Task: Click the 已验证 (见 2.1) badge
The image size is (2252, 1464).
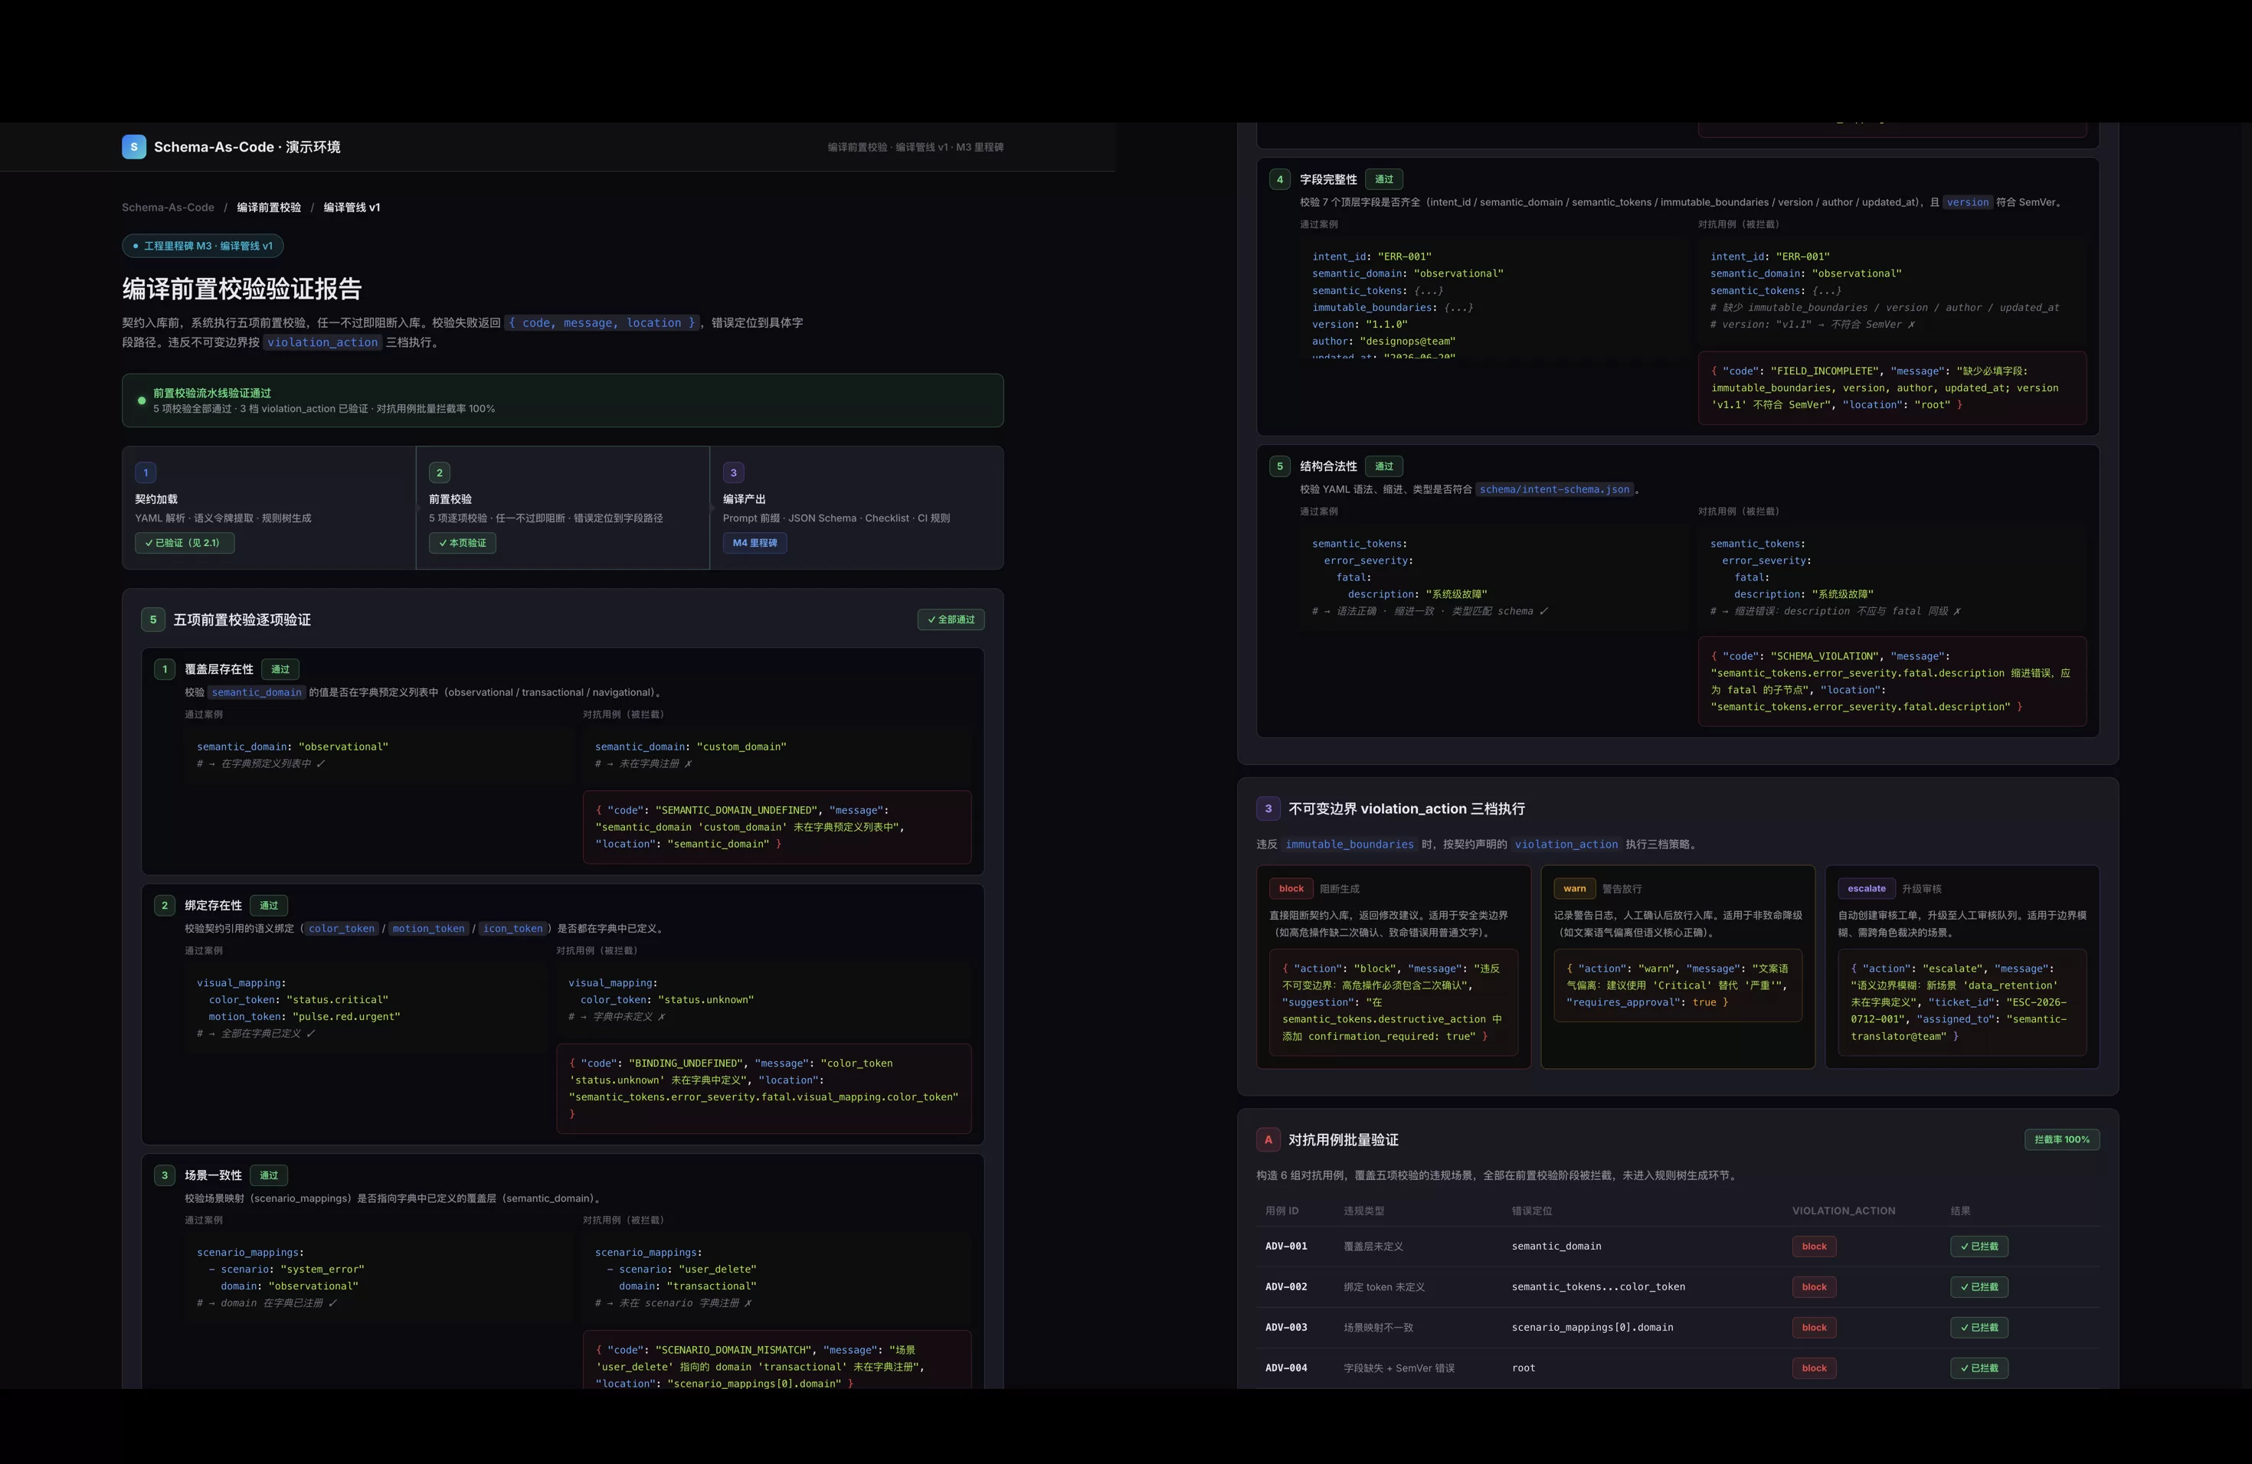Action: click(x=185, y=543)
